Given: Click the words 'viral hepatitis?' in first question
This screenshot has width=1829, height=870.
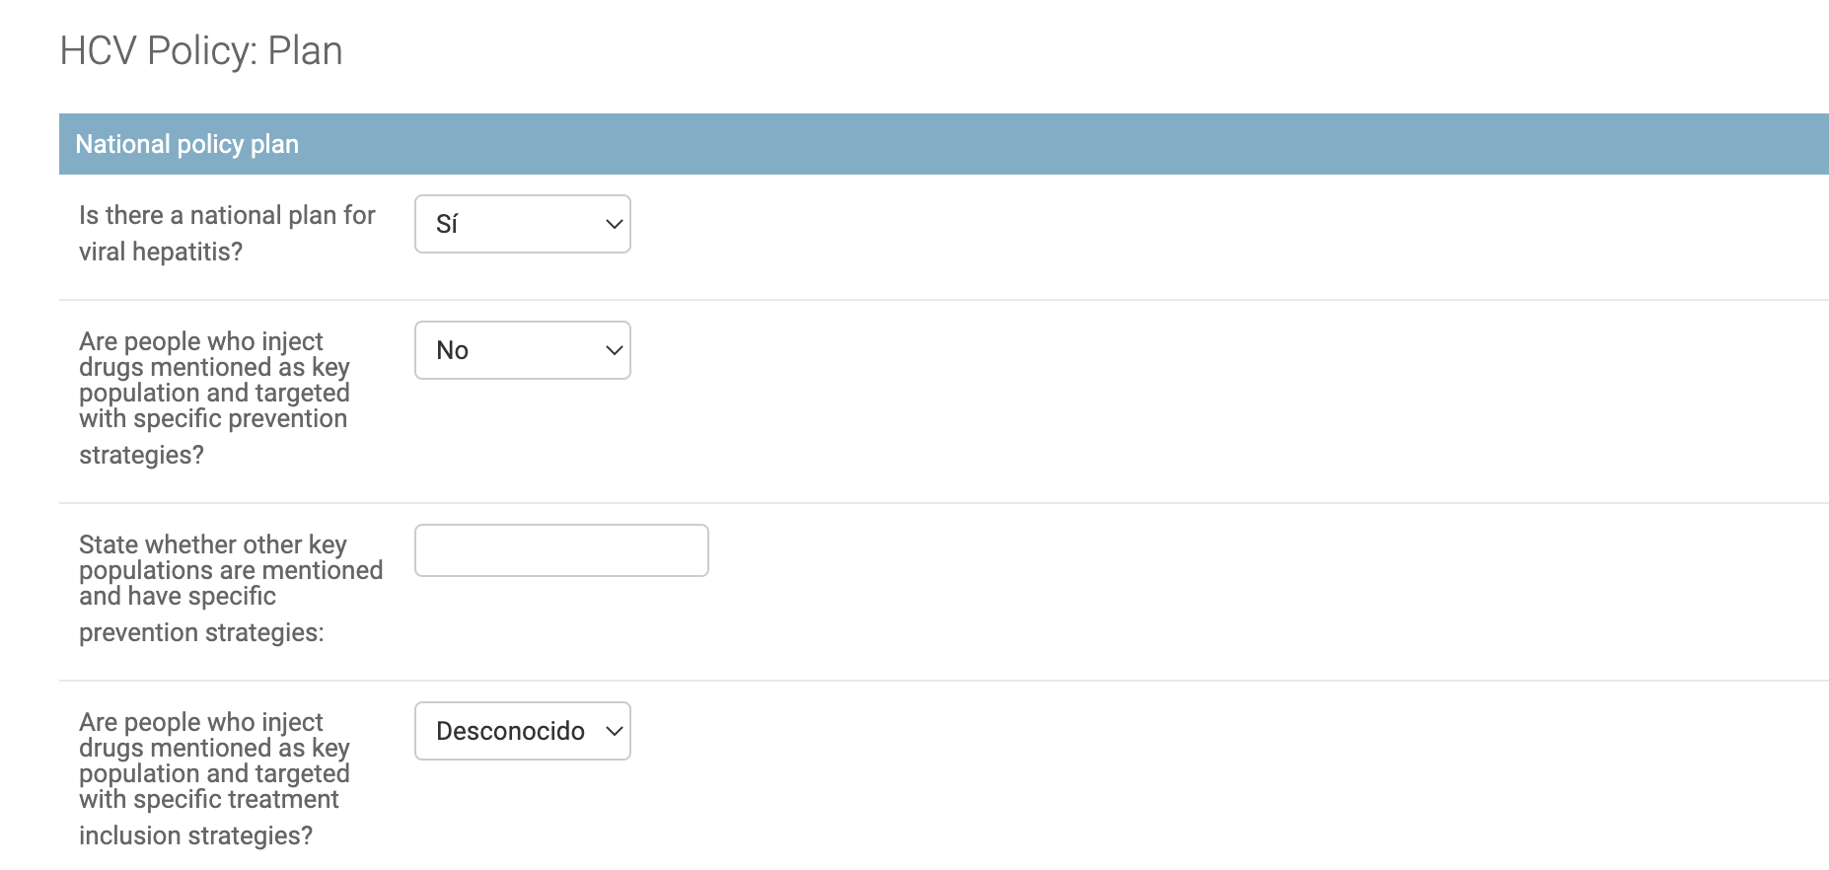Looking at the screenshot, I should pos(161,252).
